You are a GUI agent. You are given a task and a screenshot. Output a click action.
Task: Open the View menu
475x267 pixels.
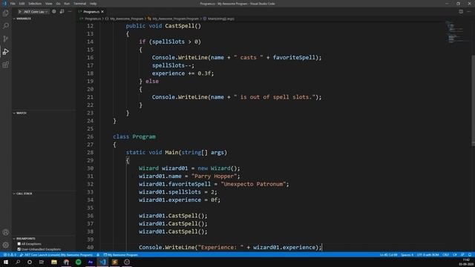click(x=49, y=4)
